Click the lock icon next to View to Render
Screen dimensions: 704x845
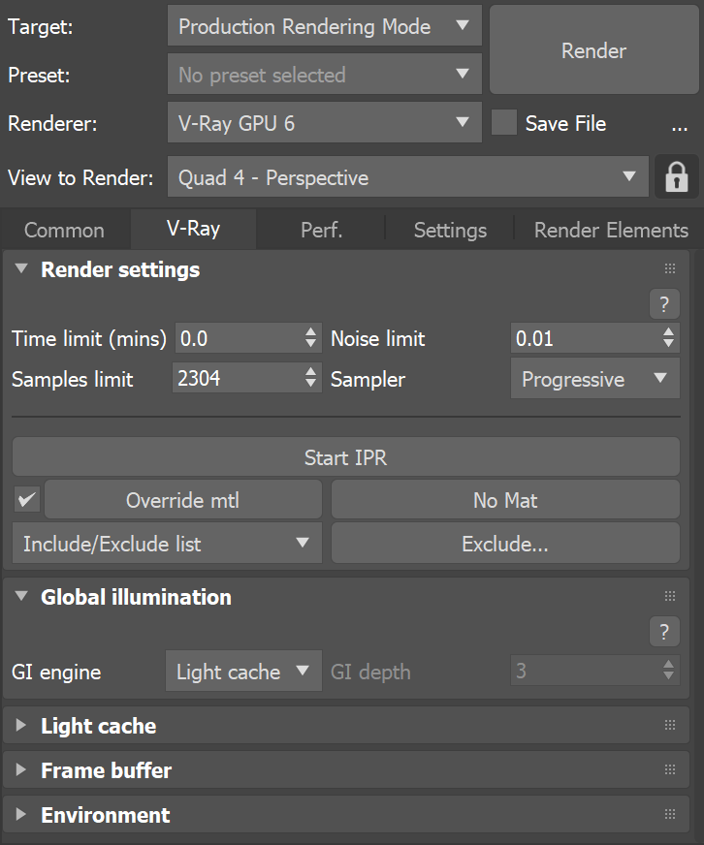coord(677,176)
